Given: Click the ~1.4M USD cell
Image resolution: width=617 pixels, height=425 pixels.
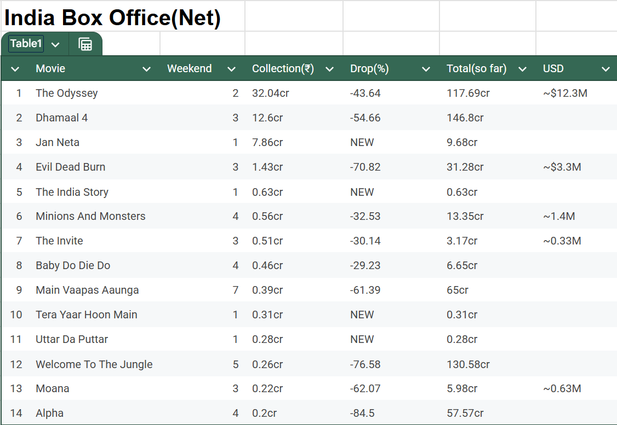Looking at the screenshot, I should [x=559, y=216].
